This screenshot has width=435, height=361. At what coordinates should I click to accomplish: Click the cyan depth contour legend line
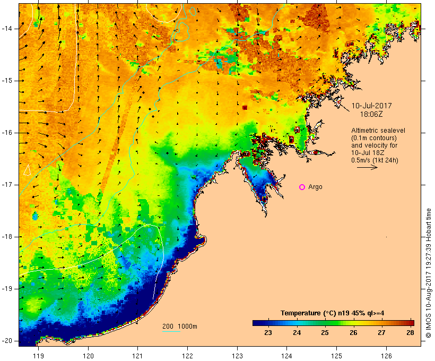[x=171, y=331]
